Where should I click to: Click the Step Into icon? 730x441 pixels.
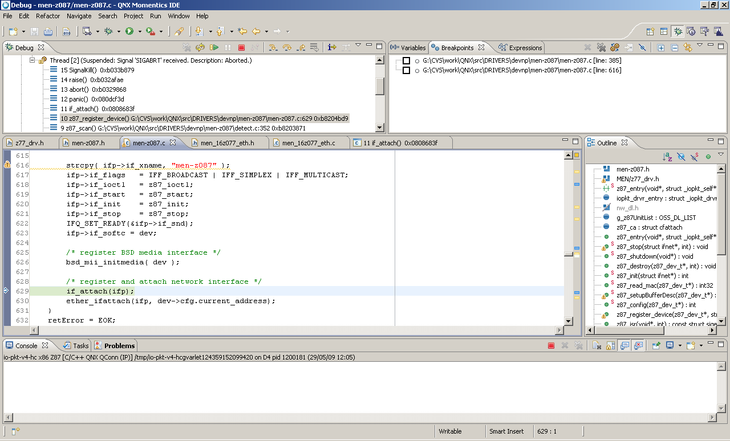[273, 48]
